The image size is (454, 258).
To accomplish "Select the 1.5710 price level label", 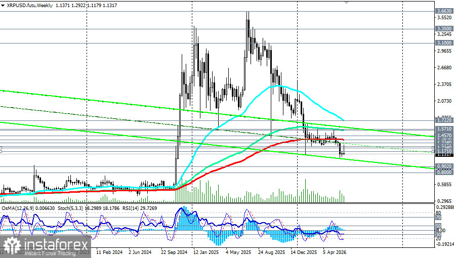I will coord(444,128).
